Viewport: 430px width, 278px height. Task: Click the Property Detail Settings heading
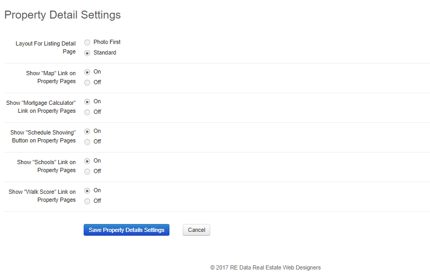coord(62,15)
